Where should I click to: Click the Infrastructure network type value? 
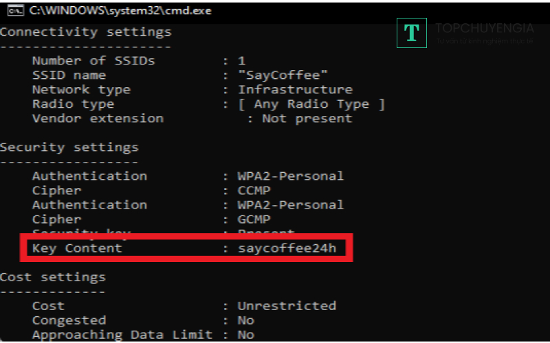pyautogui.click(x=295, y=89)
